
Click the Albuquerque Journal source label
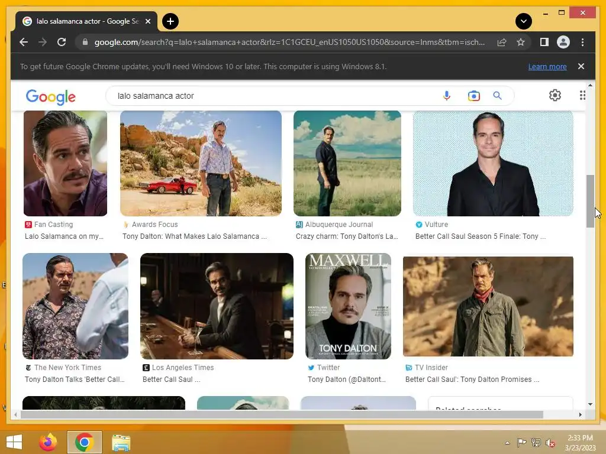click(339, 224)
